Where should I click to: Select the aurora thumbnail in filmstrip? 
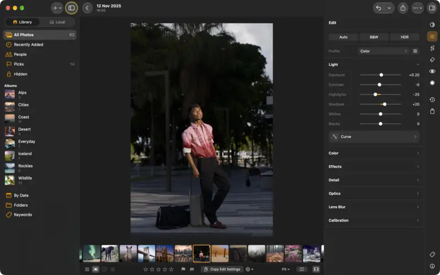point(91,254)
